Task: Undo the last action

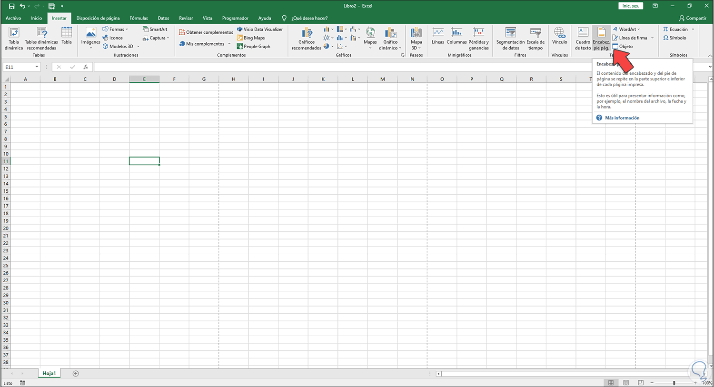Action: point(22,6)
